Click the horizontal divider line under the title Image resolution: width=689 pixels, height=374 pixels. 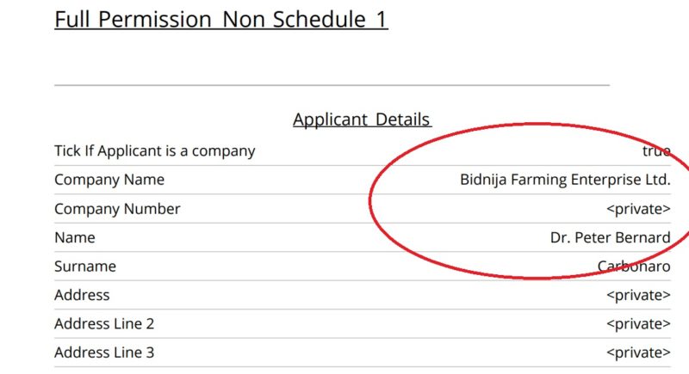(332, 85)
